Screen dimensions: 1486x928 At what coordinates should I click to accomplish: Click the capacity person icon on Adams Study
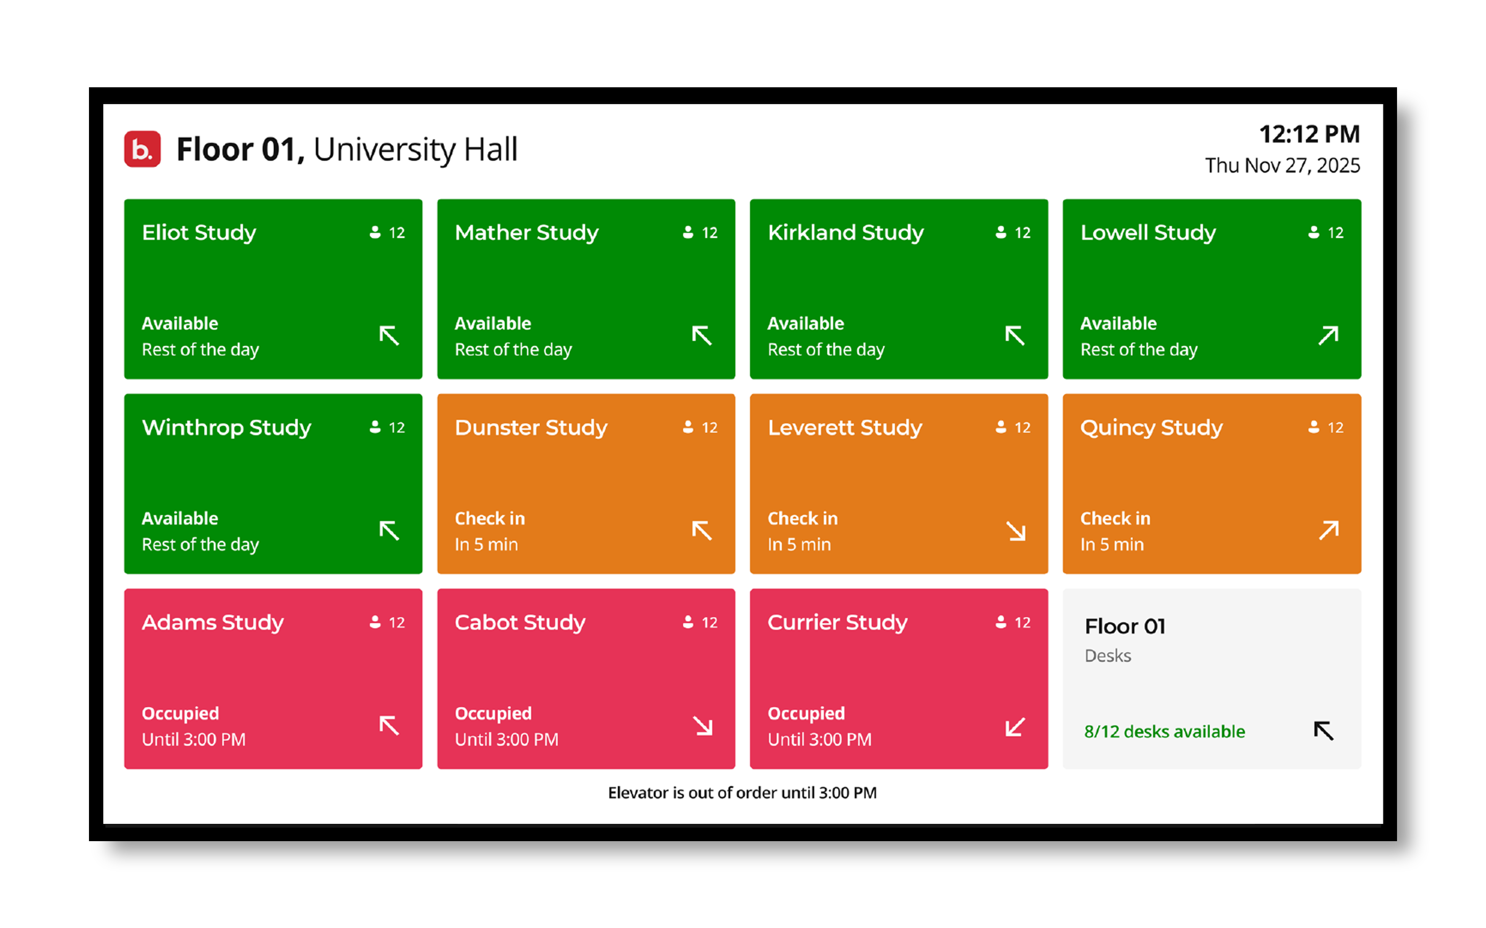(x=375, y=622)
